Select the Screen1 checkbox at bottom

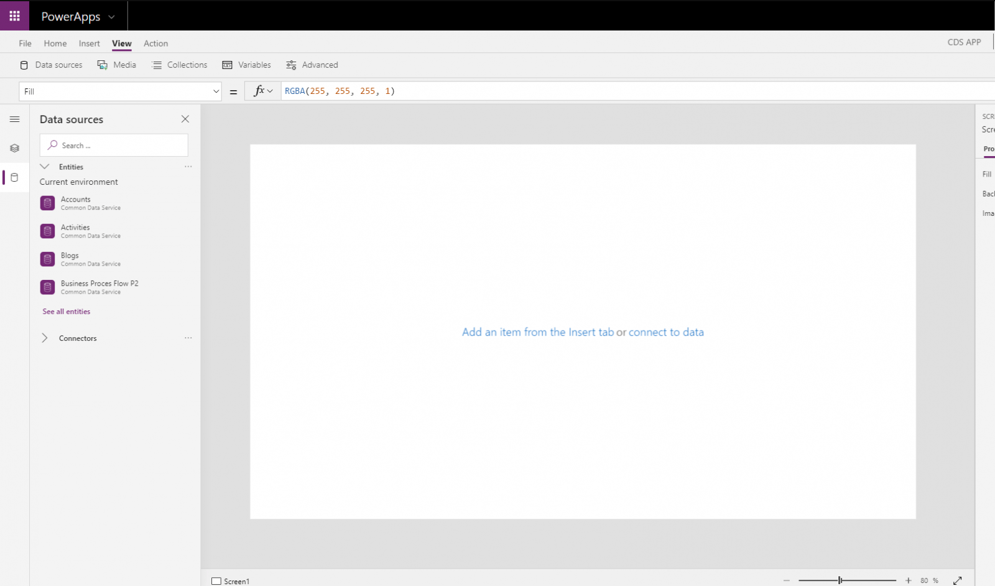click(x=216, y=581)
